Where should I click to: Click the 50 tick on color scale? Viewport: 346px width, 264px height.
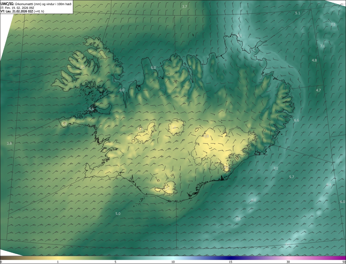click(x=344, y=262)
